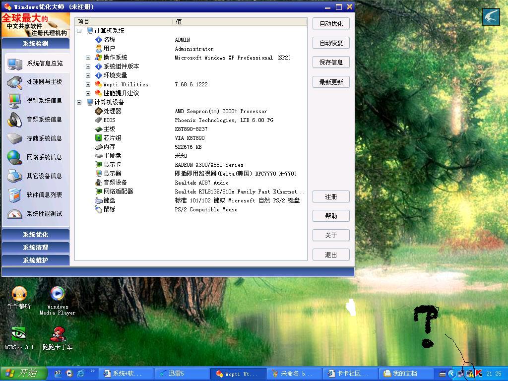Select 视频系统信息 sidebar icon

point(15,101)
